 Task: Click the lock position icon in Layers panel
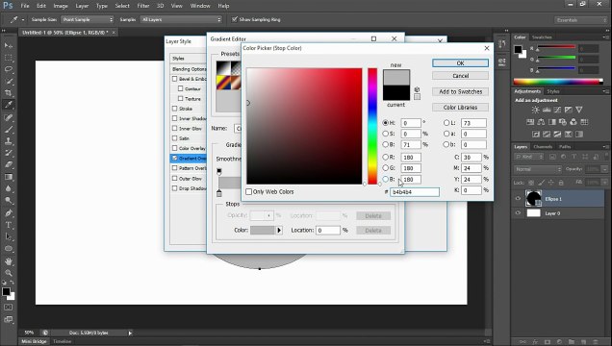point(550,183)
